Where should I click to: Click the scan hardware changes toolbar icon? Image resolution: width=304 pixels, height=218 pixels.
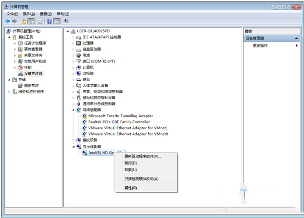pyautogui.click(x=66, y=21)
